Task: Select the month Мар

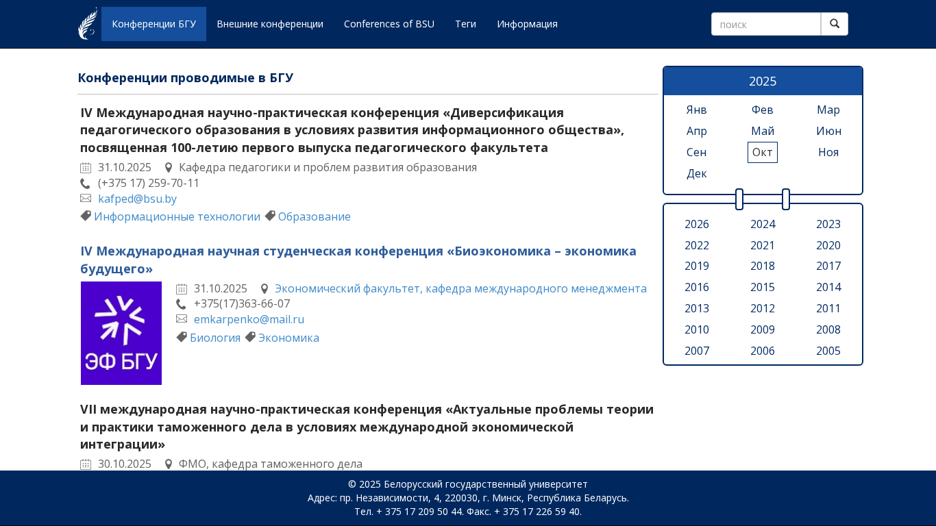Action: [828, 110]
